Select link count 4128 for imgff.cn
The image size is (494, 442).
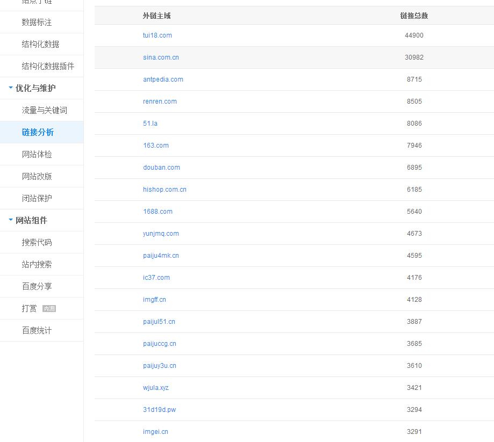(x=414, y=300)
